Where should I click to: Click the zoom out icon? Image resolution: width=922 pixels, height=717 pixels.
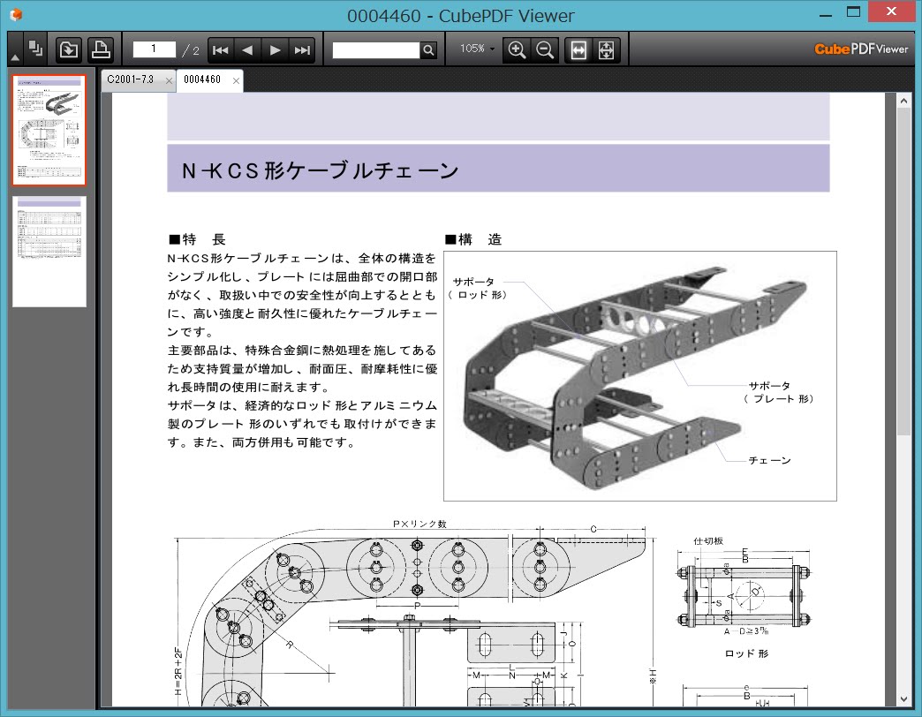point(545,50)
